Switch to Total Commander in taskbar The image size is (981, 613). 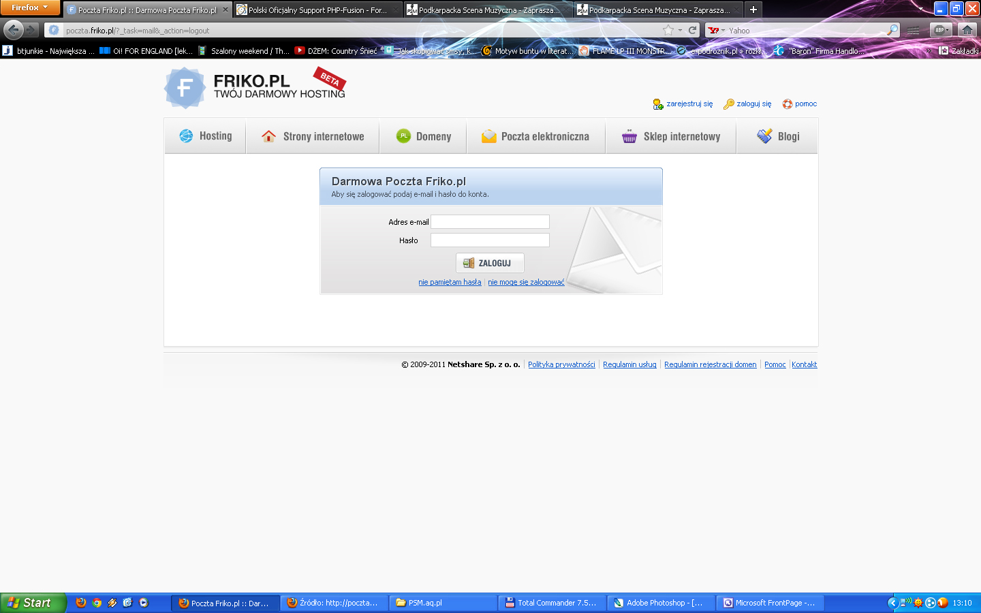pos(552,603)
